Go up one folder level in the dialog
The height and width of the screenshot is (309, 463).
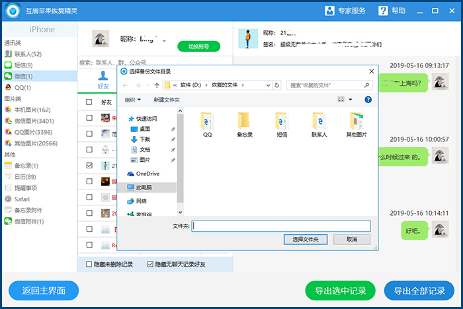click(157, 85)
